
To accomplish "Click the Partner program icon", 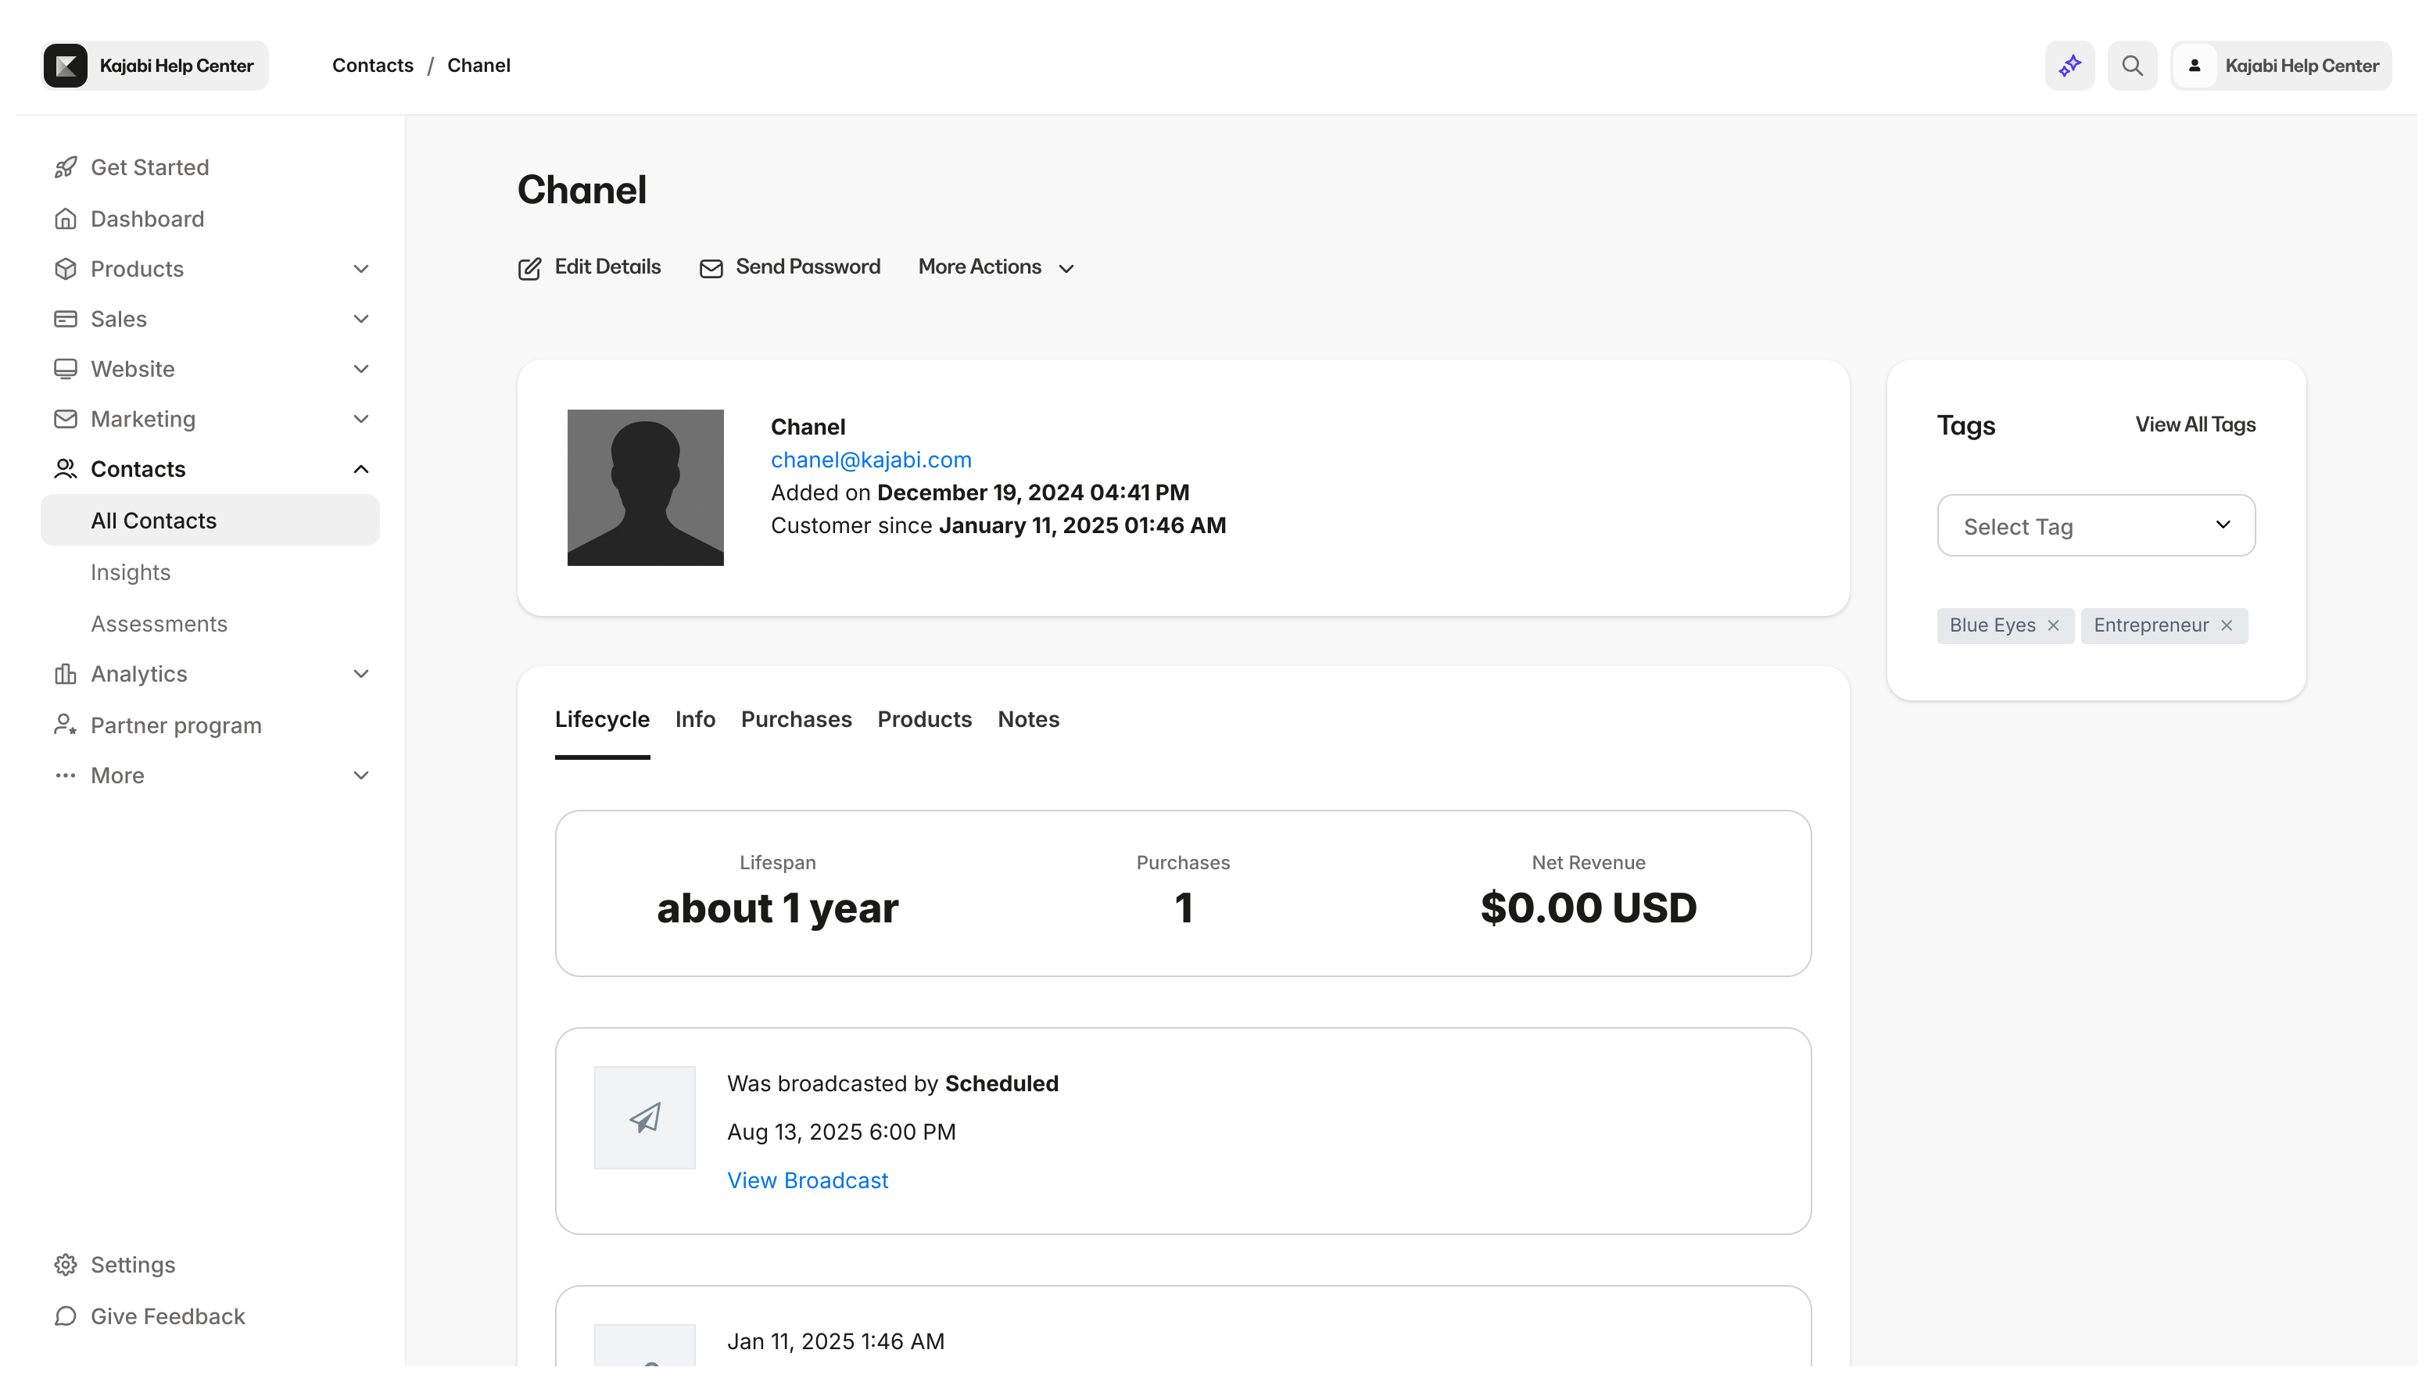I will [x=65, y=724].
